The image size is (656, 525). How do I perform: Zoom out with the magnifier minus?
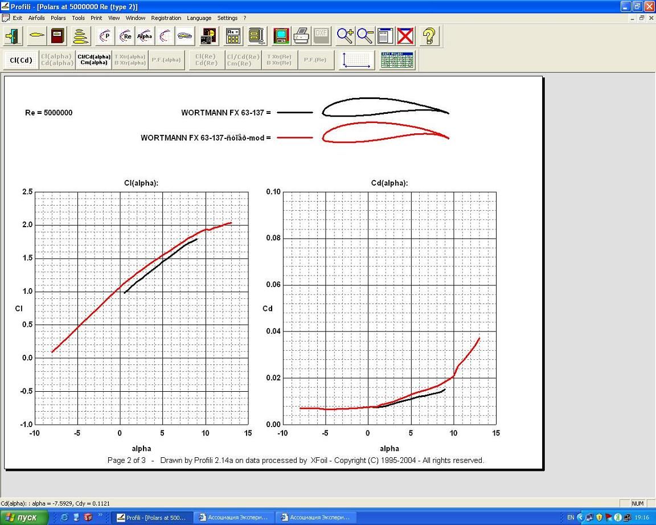click(365, 36)
